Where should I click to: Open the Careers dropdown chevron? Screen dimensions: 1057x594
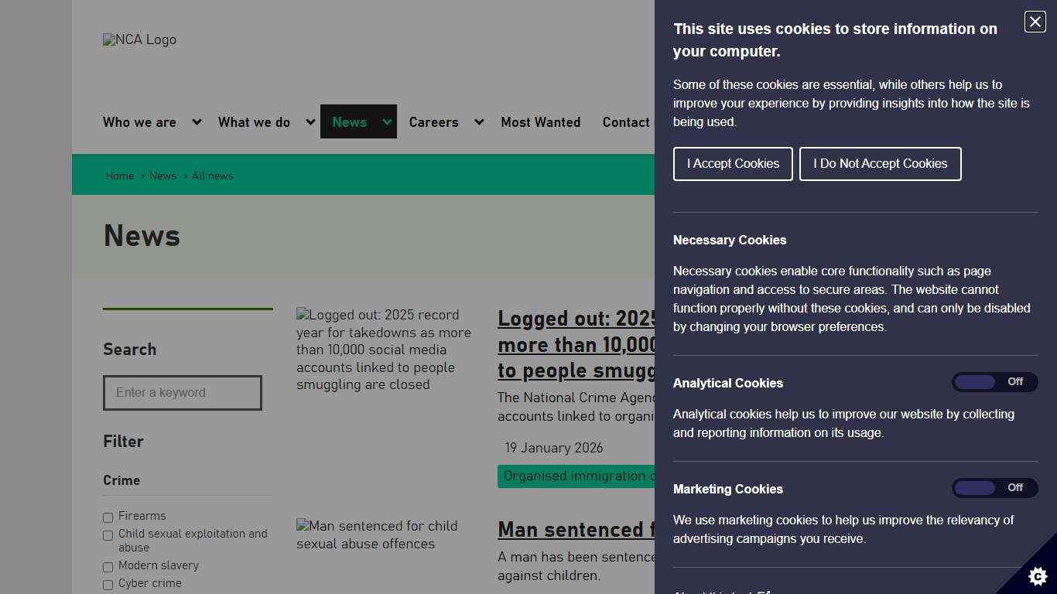point(479,121)
